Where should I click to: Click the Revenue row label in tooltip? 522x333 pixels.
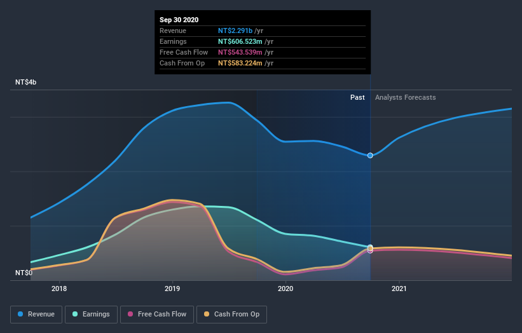173,31
